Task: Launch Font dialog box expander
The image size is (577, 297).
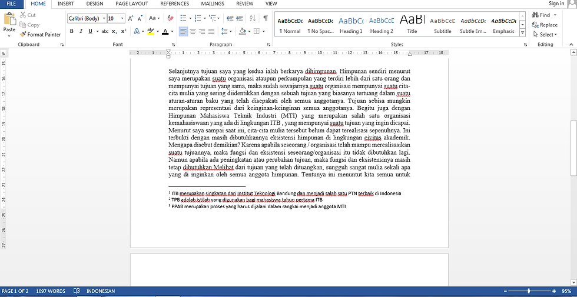Action: [174, 45]
